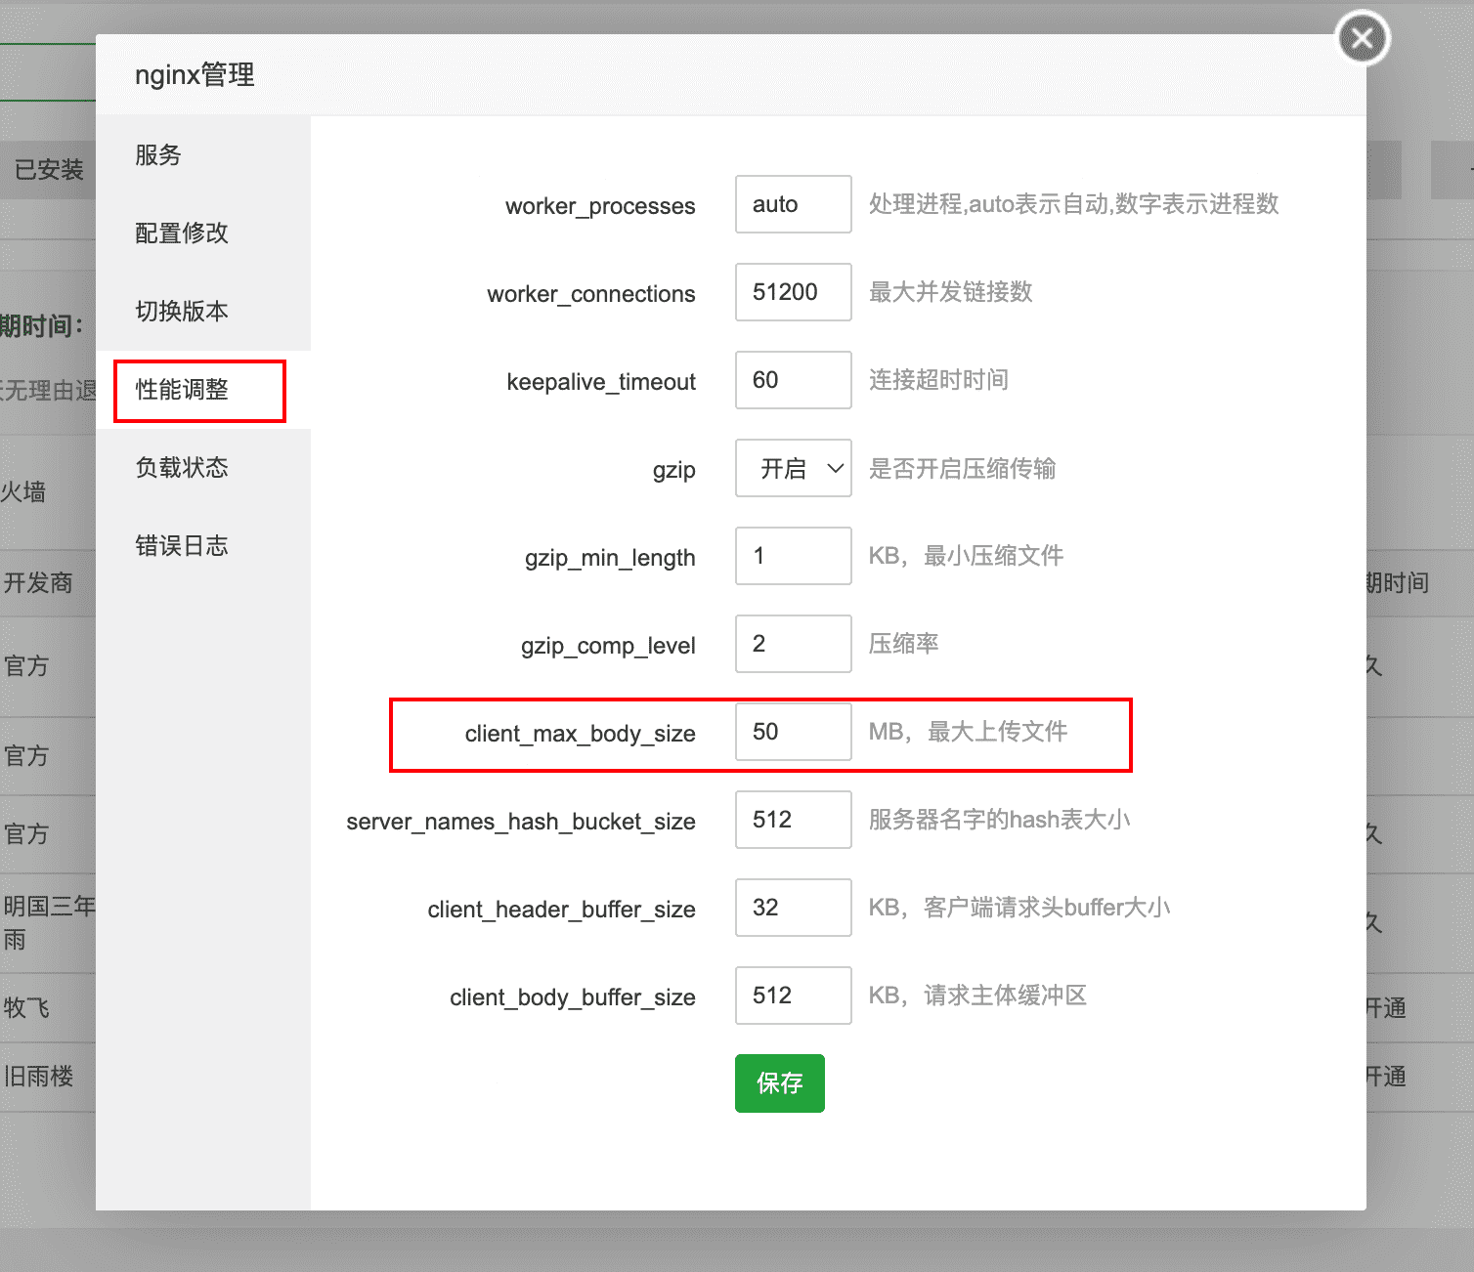
Task: Click the gzip_min_length input field
Action: tap(793, 556)
